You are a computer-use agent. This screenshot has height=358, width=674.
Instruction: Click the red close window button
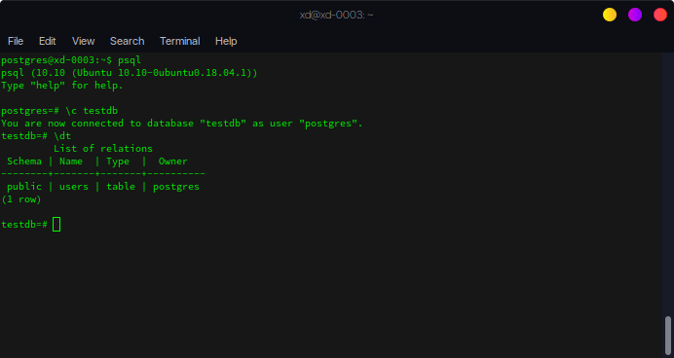point(660,15)
